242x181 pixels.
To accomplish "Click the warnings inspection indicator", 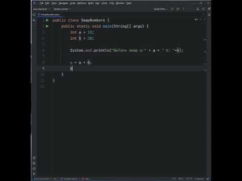I will 197,20.
